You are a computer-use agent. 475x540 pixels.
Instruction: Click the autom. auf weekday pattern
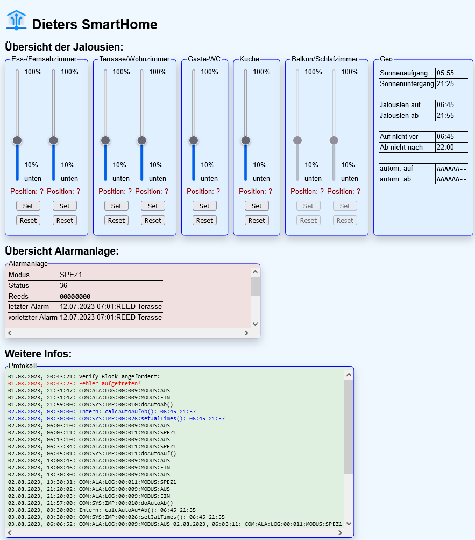[451, 169]
